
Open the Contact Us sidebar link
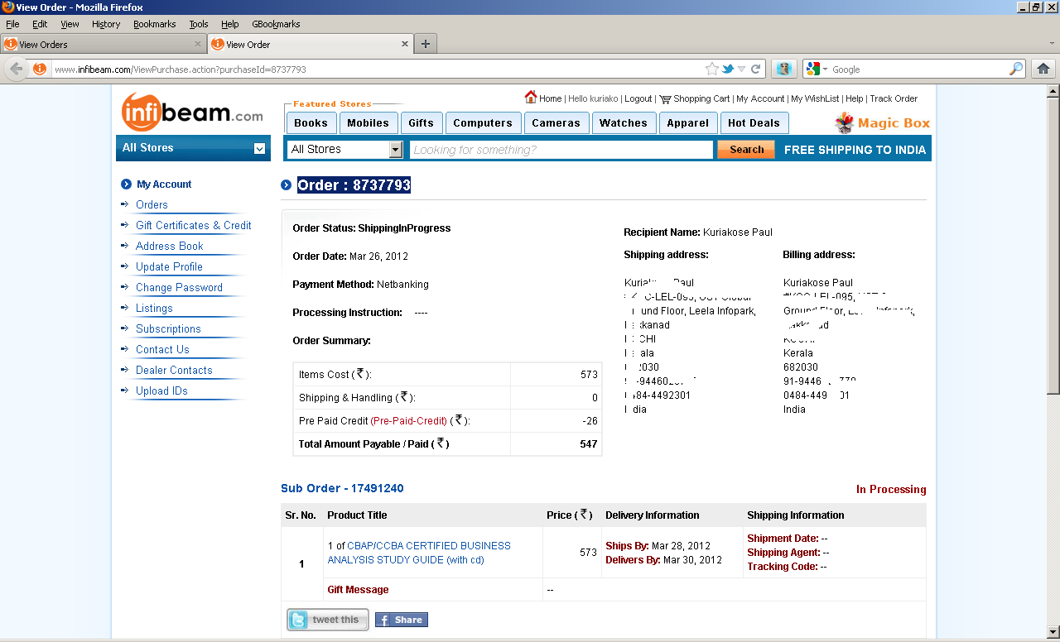[162, 349]
